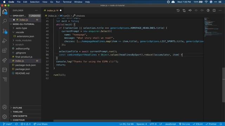Image resolution: width=225 pixels, height=126 pixels.
Task: Open the Explorer view in activity bar
Action: click(x=5, y=12)
